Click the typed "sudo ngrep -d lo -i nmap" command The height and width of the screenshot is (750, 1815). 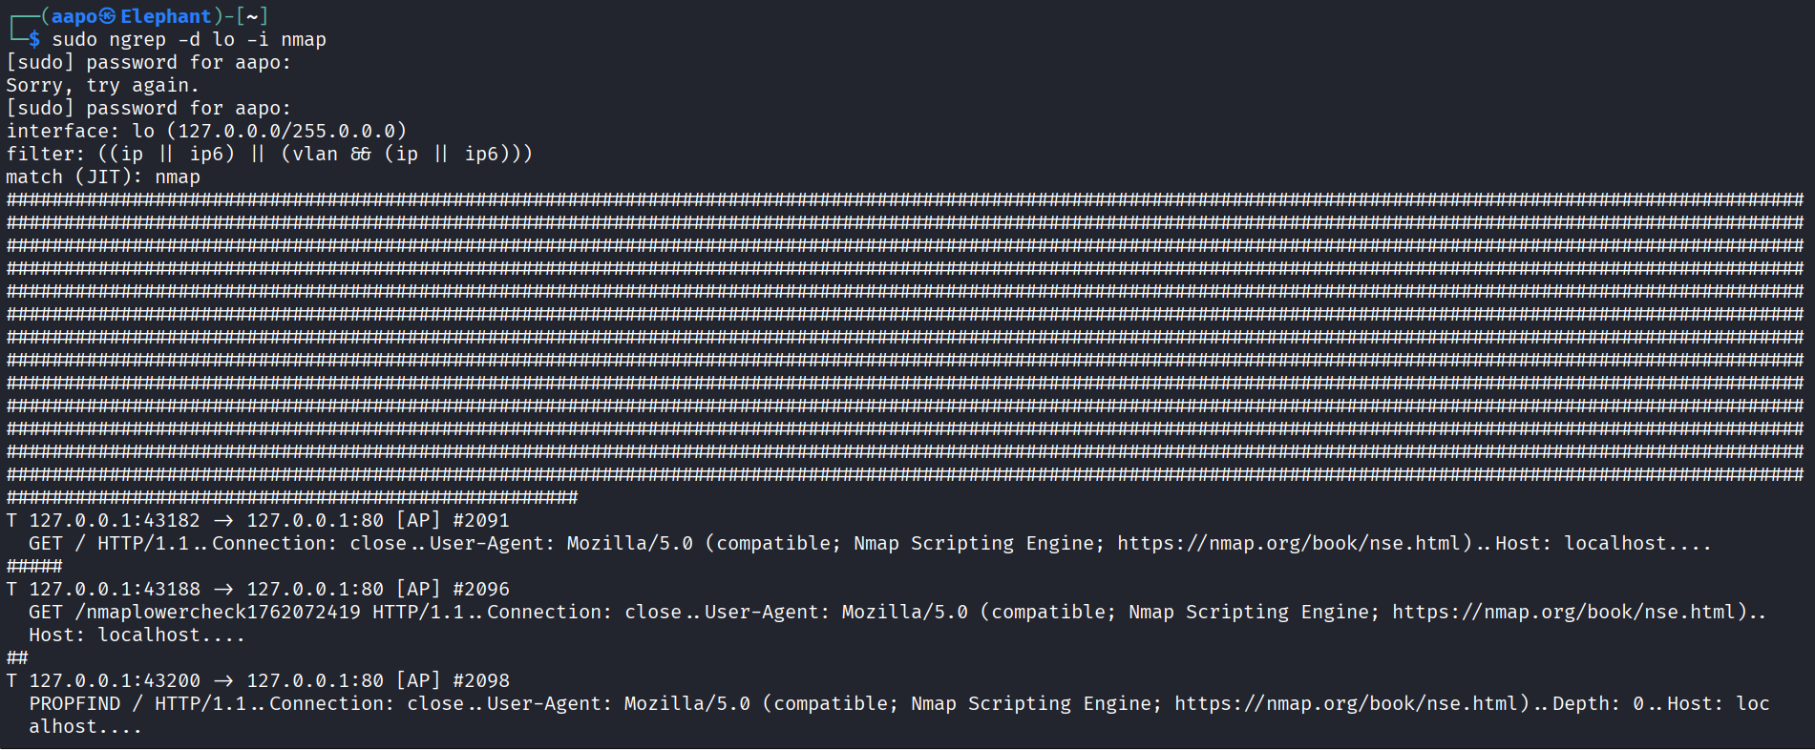[189, 39]
